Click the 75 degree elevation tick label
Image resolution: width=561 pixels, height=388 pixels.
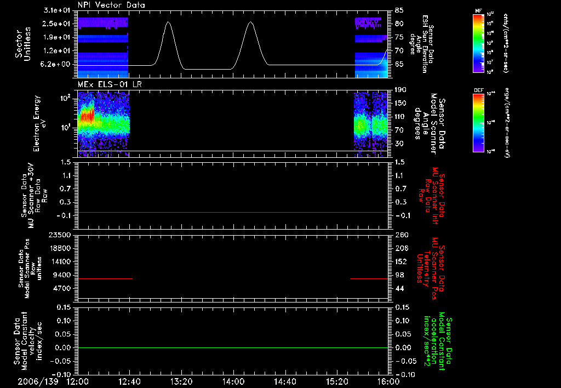pyautogui.click(x=399, y=37)
